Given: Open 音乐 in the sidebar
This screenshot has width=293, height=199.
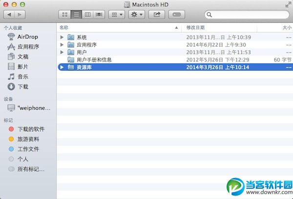Looking at the screenshot, I should tap(18, 77).
